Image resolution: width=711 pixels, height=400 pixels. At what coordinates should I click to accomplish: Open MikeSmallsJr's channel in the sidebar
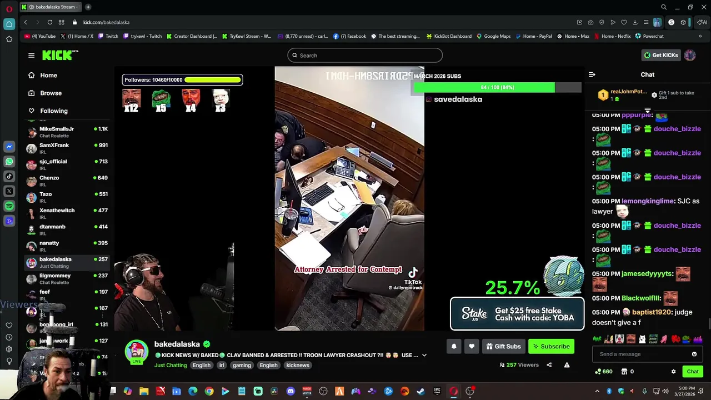67,132
